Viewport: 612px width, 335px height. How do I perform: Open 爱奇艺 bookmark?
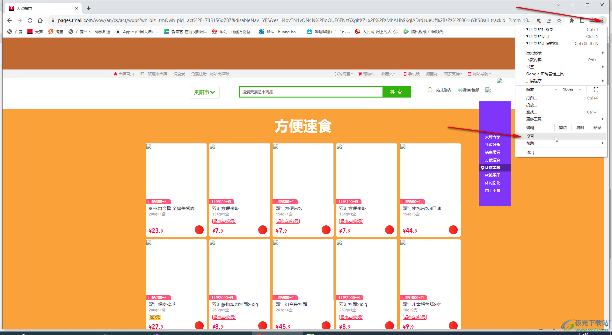[186, 32]
